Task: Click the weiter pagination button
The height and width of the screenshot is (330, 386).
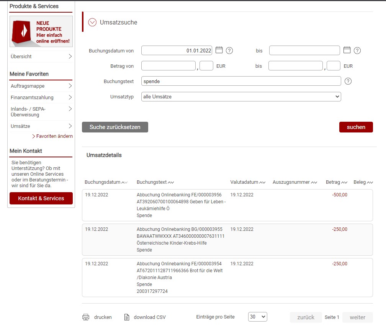Action: click(357, 317)
